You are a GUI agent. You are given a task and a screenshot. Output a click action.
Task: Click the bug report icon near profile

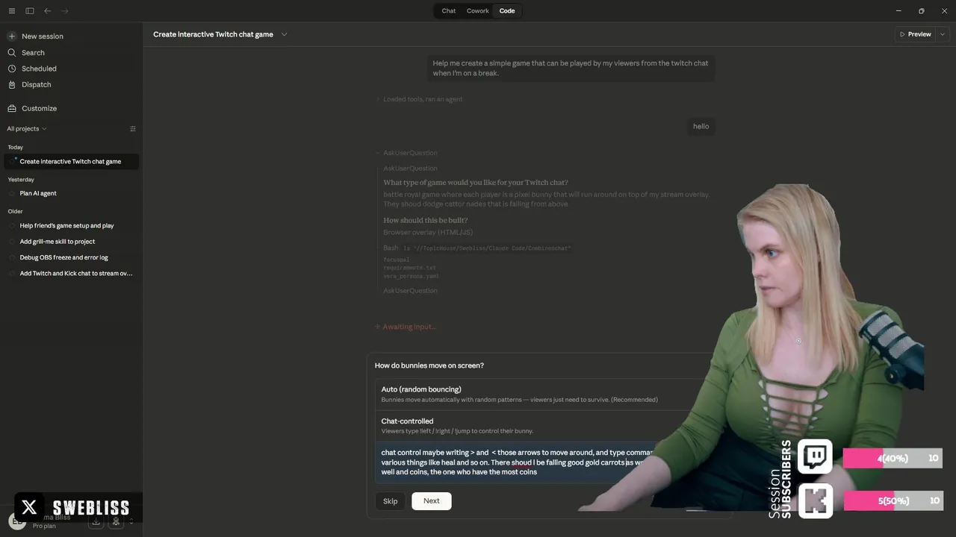coord(116,522)
